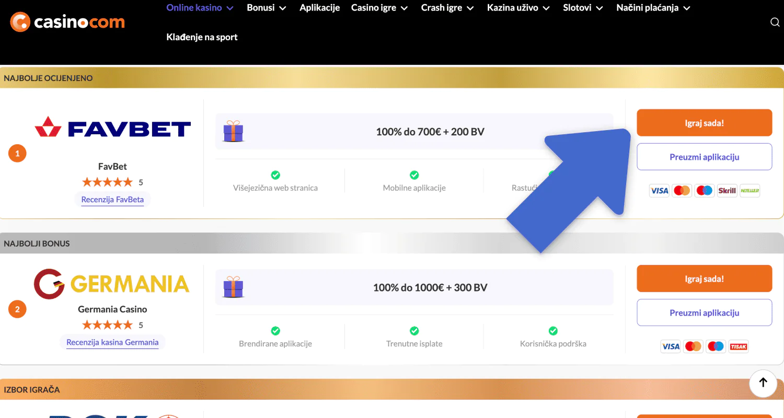Click the Mastercard icon in Germania row

693,346
